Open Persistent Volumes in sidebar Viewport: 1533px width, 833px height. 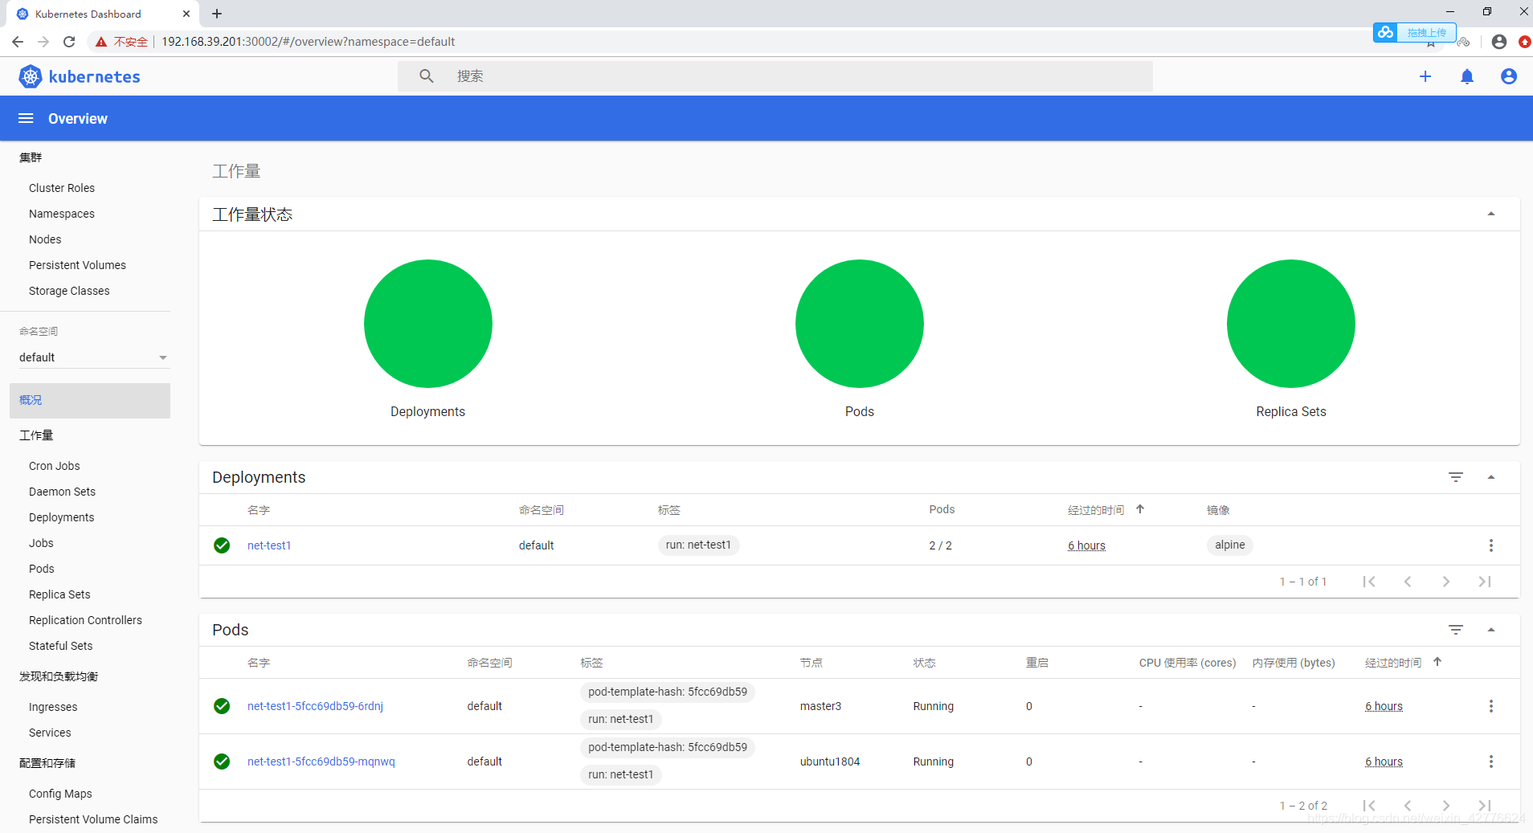77,265
